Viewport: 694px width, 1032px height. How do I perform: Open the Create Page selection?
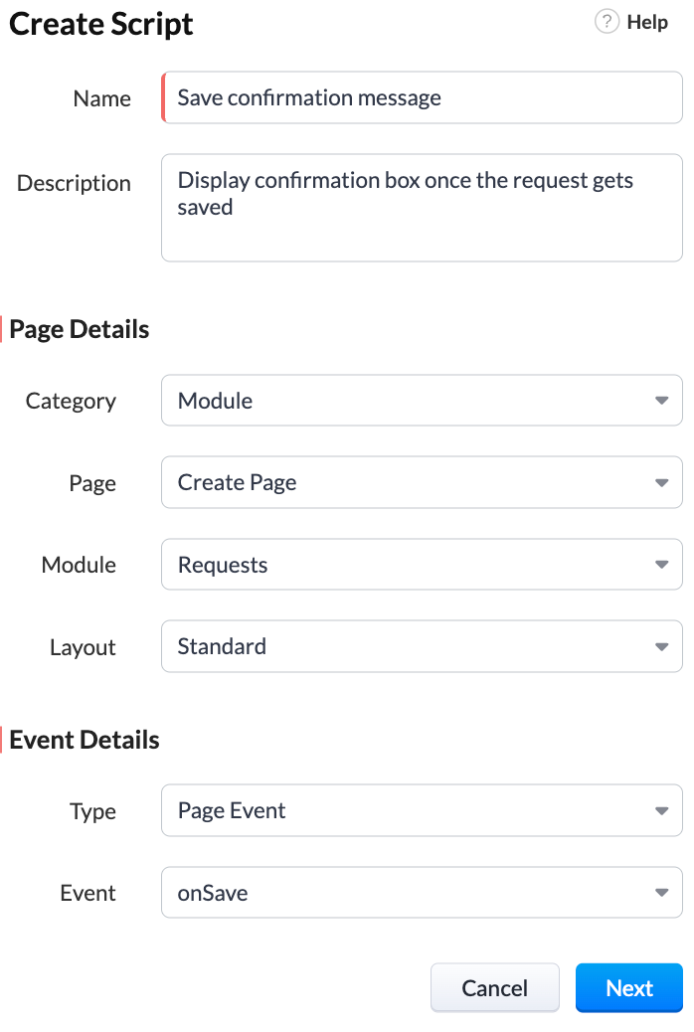point(398,482)
